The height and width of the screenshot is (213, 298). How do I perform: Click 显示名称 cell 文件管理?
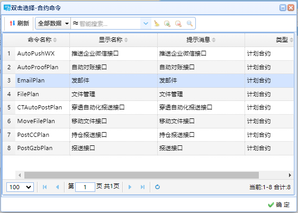pos(113,94)
